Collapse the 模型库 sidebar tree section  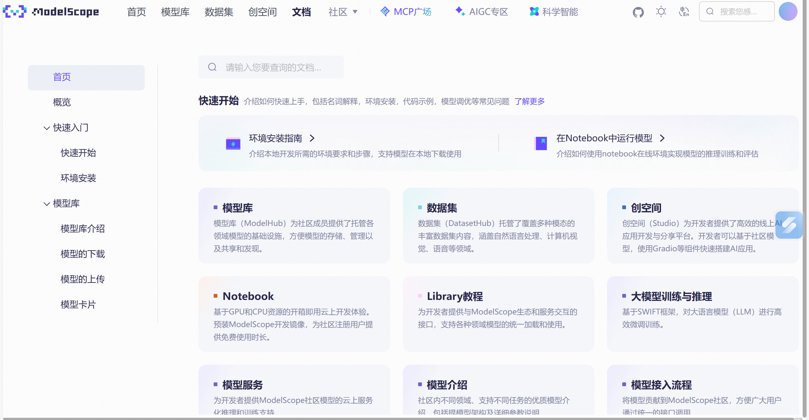click(x=47, y=204)
